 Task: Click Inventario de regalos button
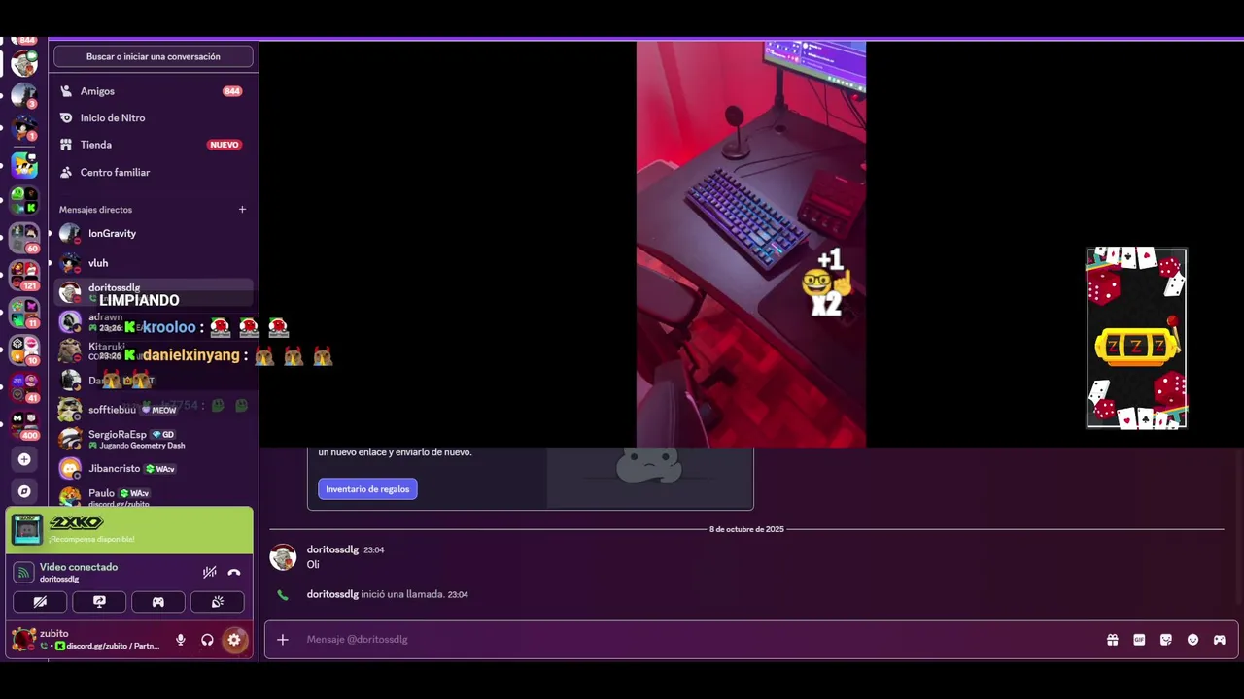point(367,489)
